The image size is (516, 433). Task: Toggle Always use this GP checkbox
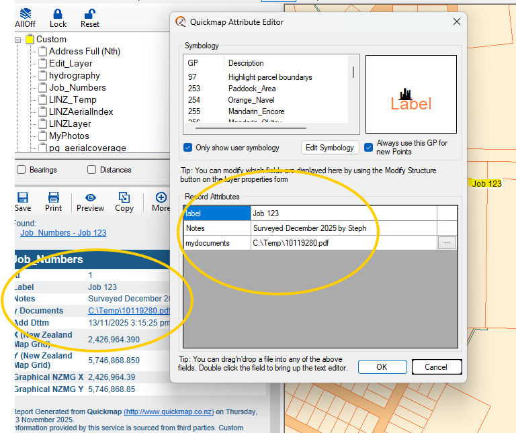(369, 148)
